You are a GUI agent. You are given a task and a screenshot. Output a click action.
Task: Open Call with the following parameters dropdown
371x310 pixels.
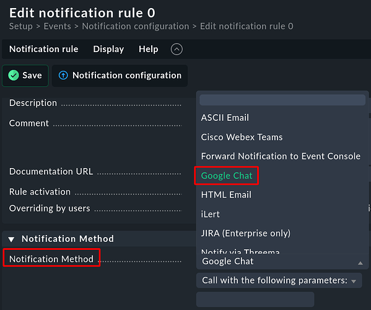point(279,280)
